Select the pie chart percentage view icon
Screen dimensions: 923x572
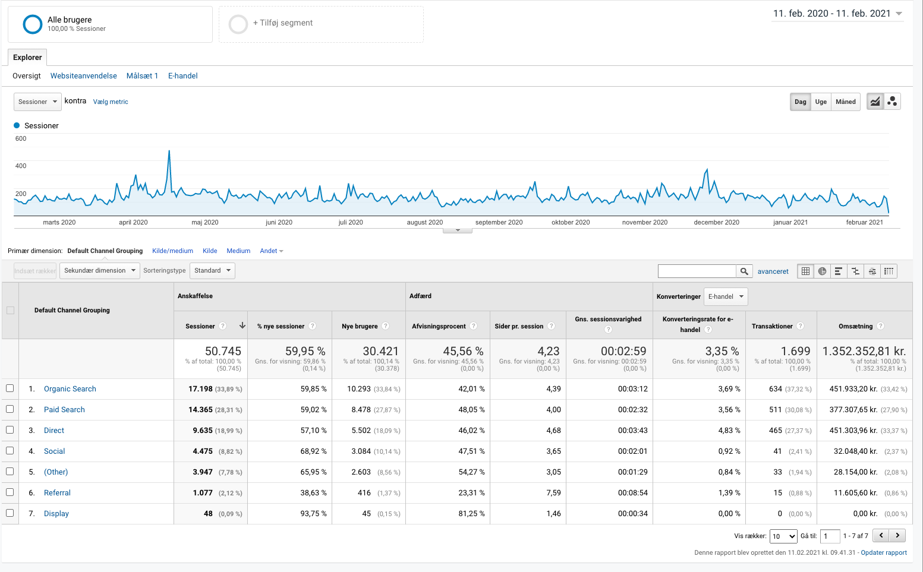click(822, 271)
